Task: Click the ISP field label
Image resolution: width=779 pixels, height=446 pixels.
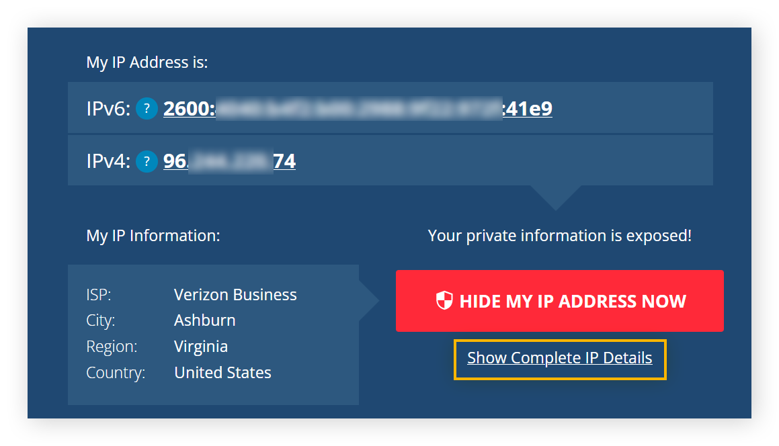Action: click(99, 295)
